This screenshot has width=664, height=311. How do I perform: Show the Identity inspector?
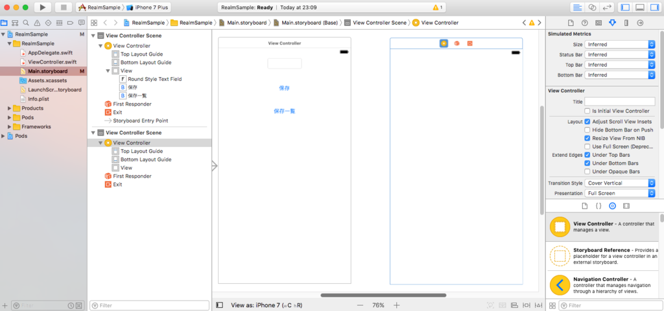point(599,23)
